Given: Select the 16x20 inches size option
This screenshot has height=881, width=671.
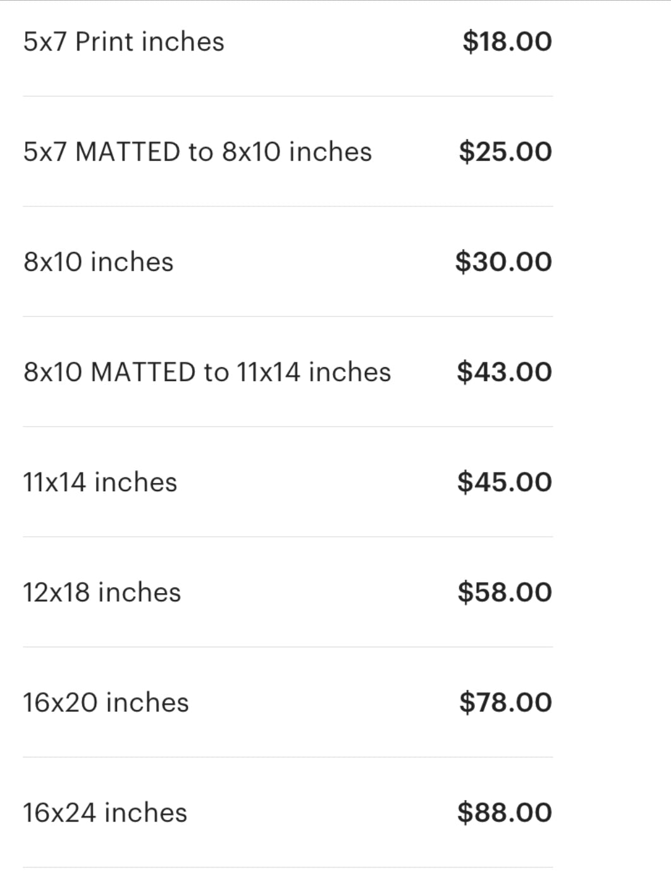Looking at the screenshot, I should click(x=106, y=703).
